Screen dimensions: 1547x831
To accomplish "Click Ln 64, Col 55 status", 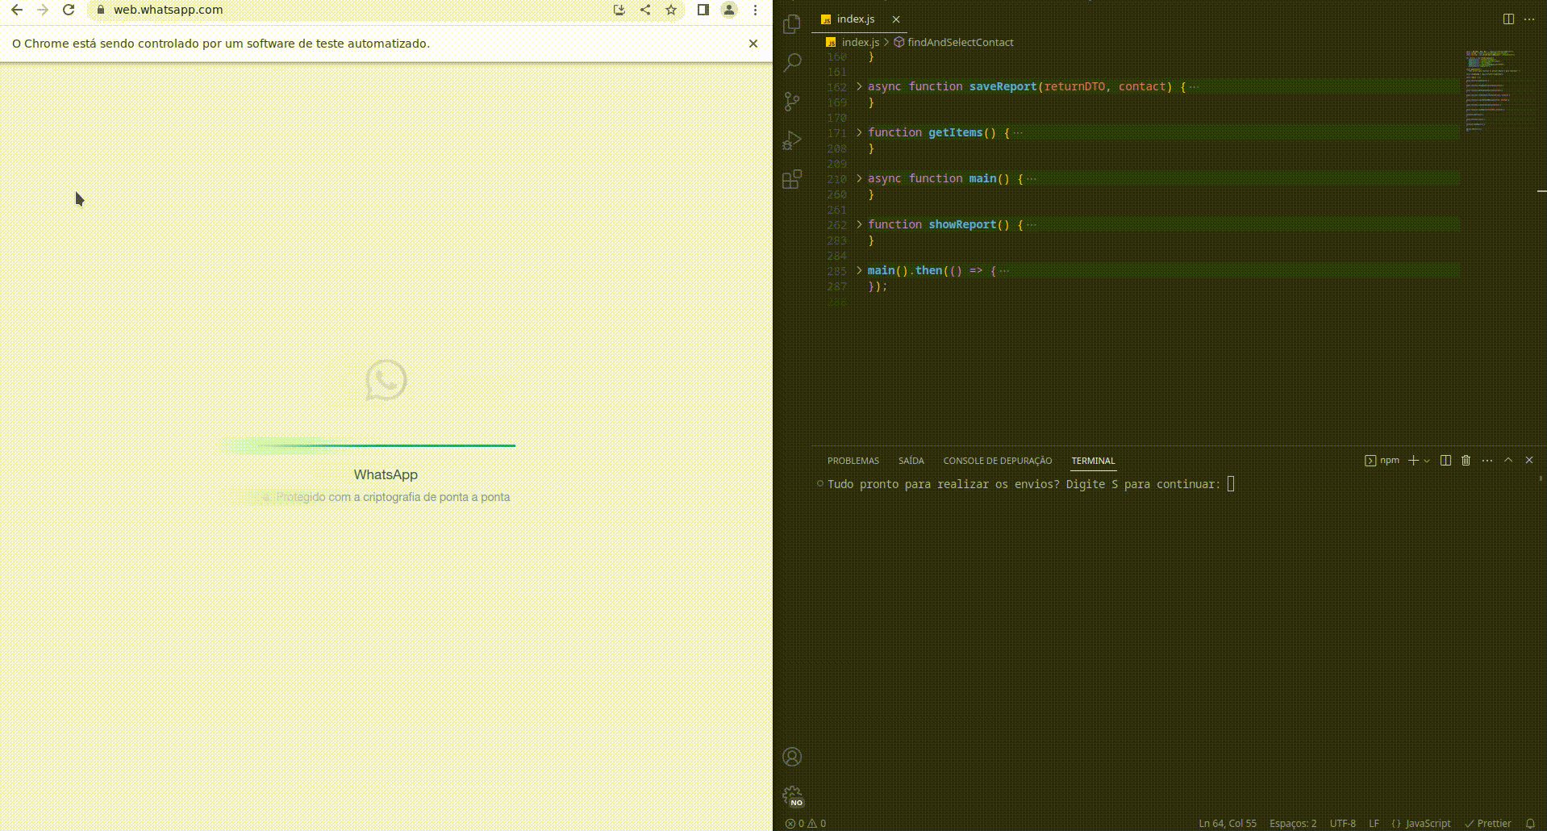I will point(1227,823).
